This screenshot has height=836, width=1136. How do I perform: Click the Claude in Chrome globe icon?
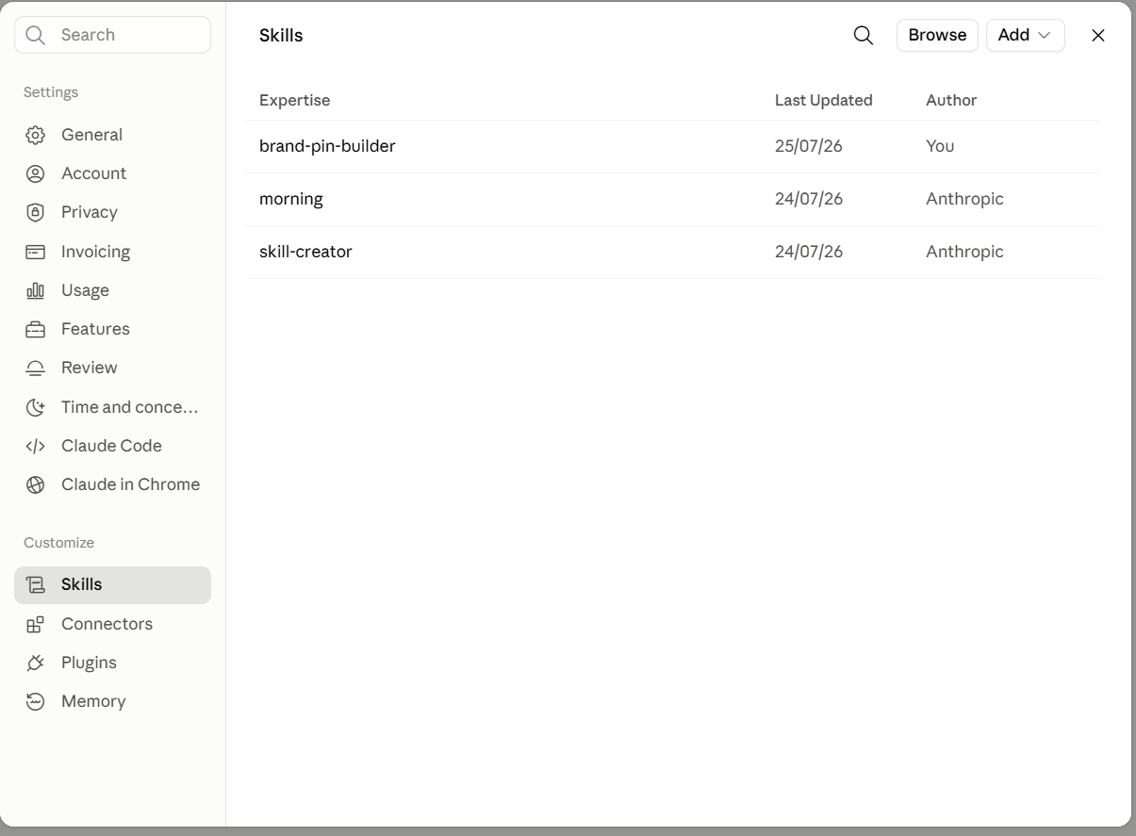click(35, 484)
